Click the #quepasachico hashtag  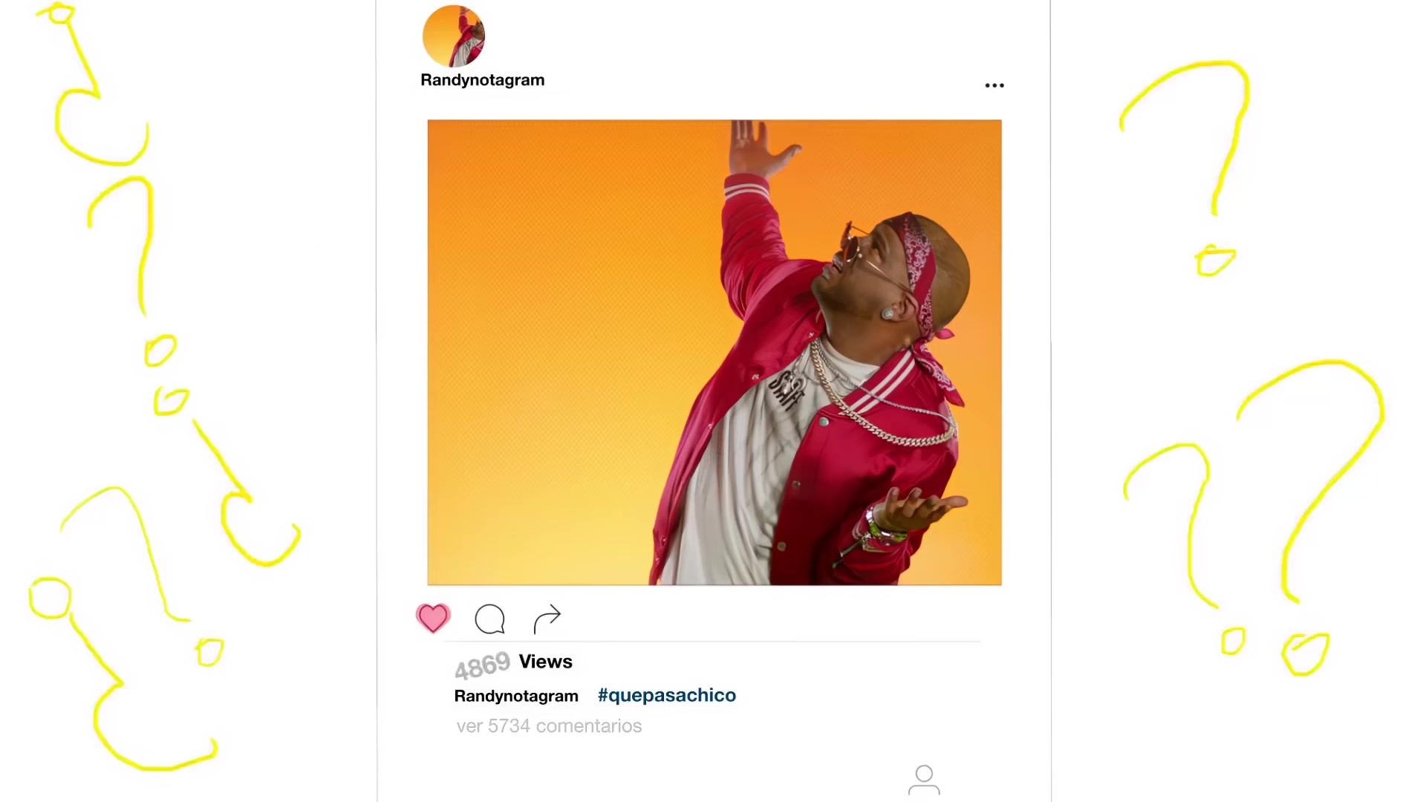[666, 695]
